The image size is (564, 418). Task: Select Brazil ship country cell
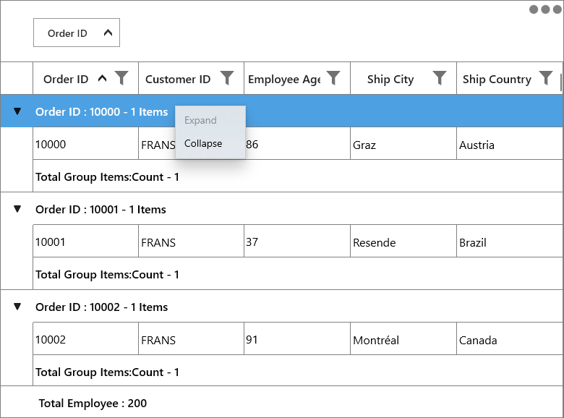(x=510, y=241)
